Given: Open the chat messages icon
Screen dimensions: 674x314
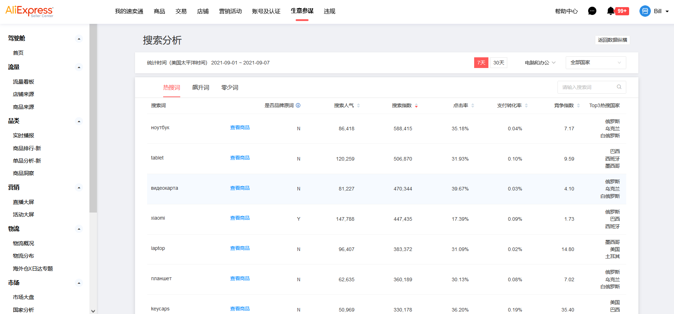Looking at the screenshot, I should (x=592, y=11).
